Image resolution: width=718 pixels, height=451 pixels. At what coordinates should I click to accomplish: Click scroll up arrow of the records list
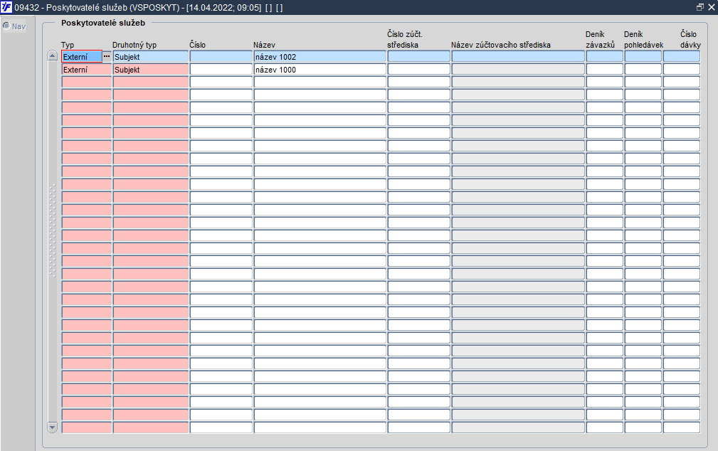pos(52,56)
